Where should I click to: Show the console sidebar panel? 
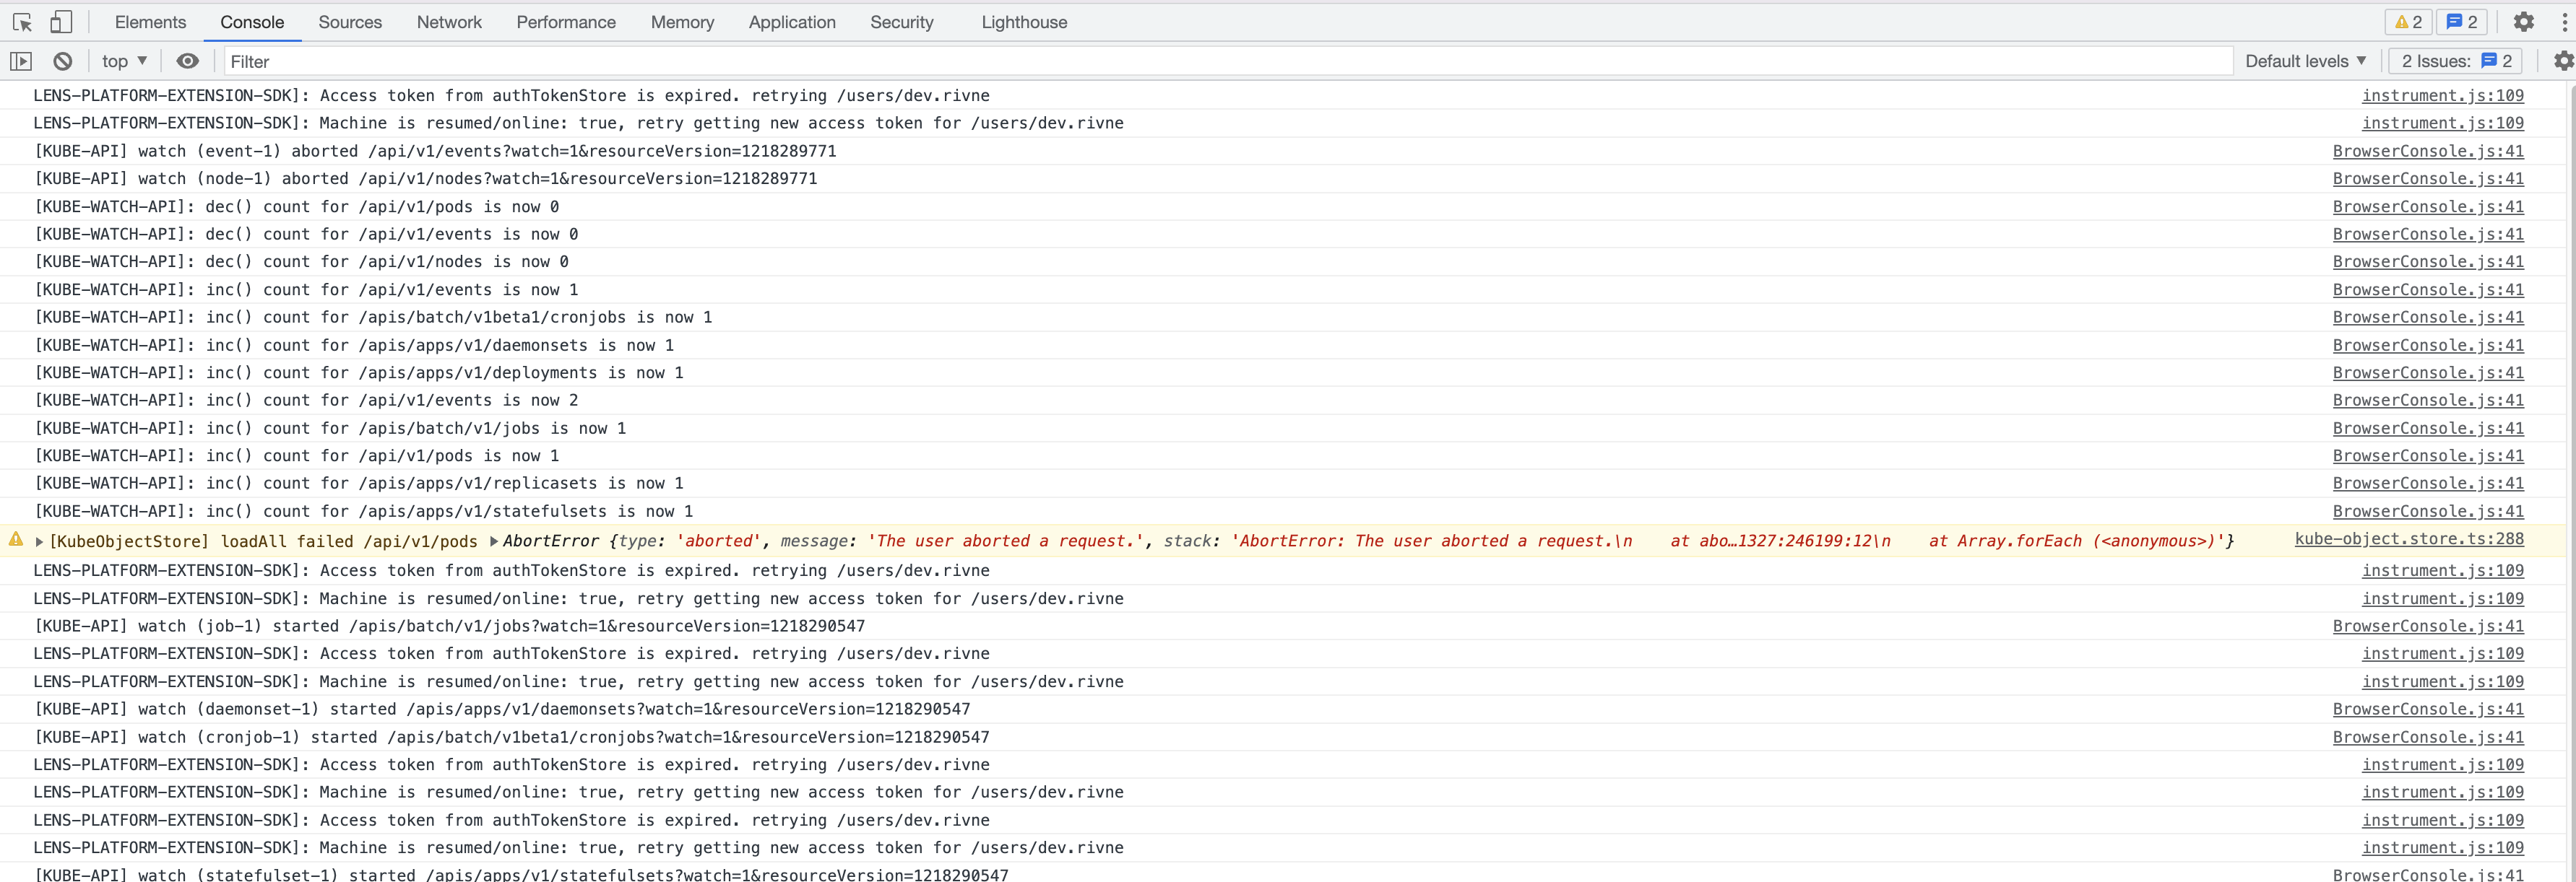coord(21,61)
